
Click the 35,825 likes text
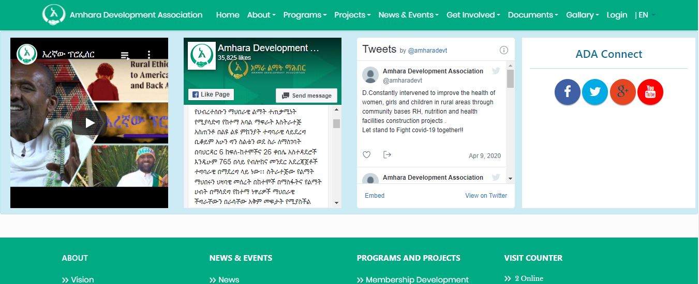tap(234, 58)
